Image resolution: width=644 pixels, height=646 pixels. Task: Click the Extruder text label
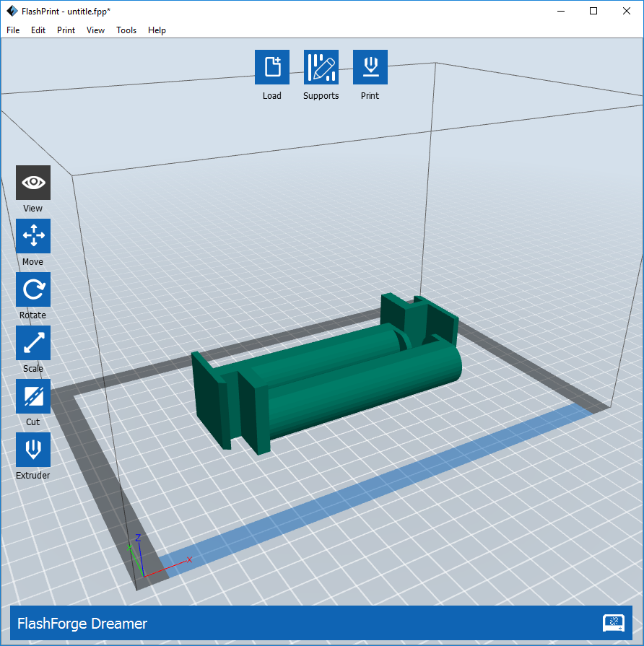(33, 475)
